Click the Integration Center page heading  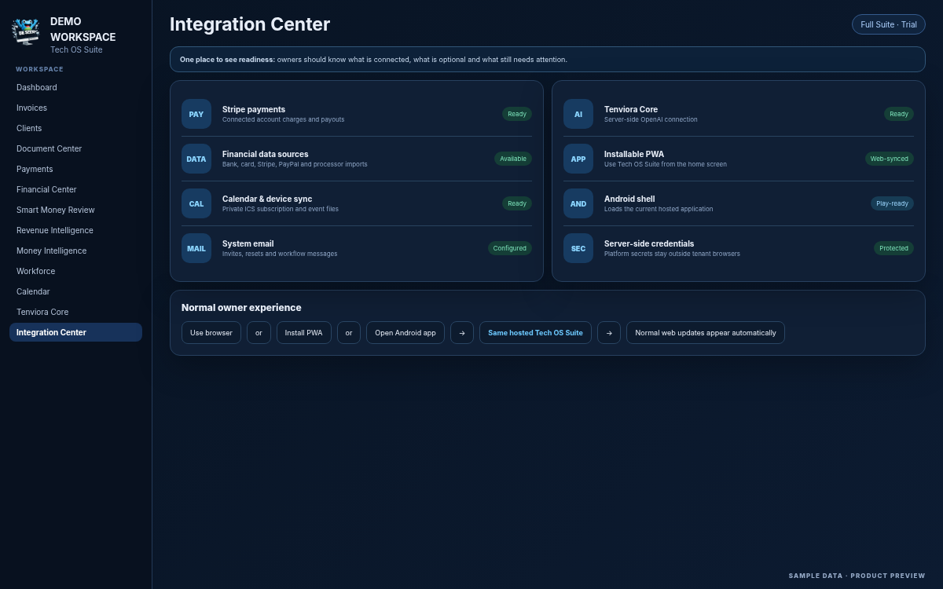(250, 24)
